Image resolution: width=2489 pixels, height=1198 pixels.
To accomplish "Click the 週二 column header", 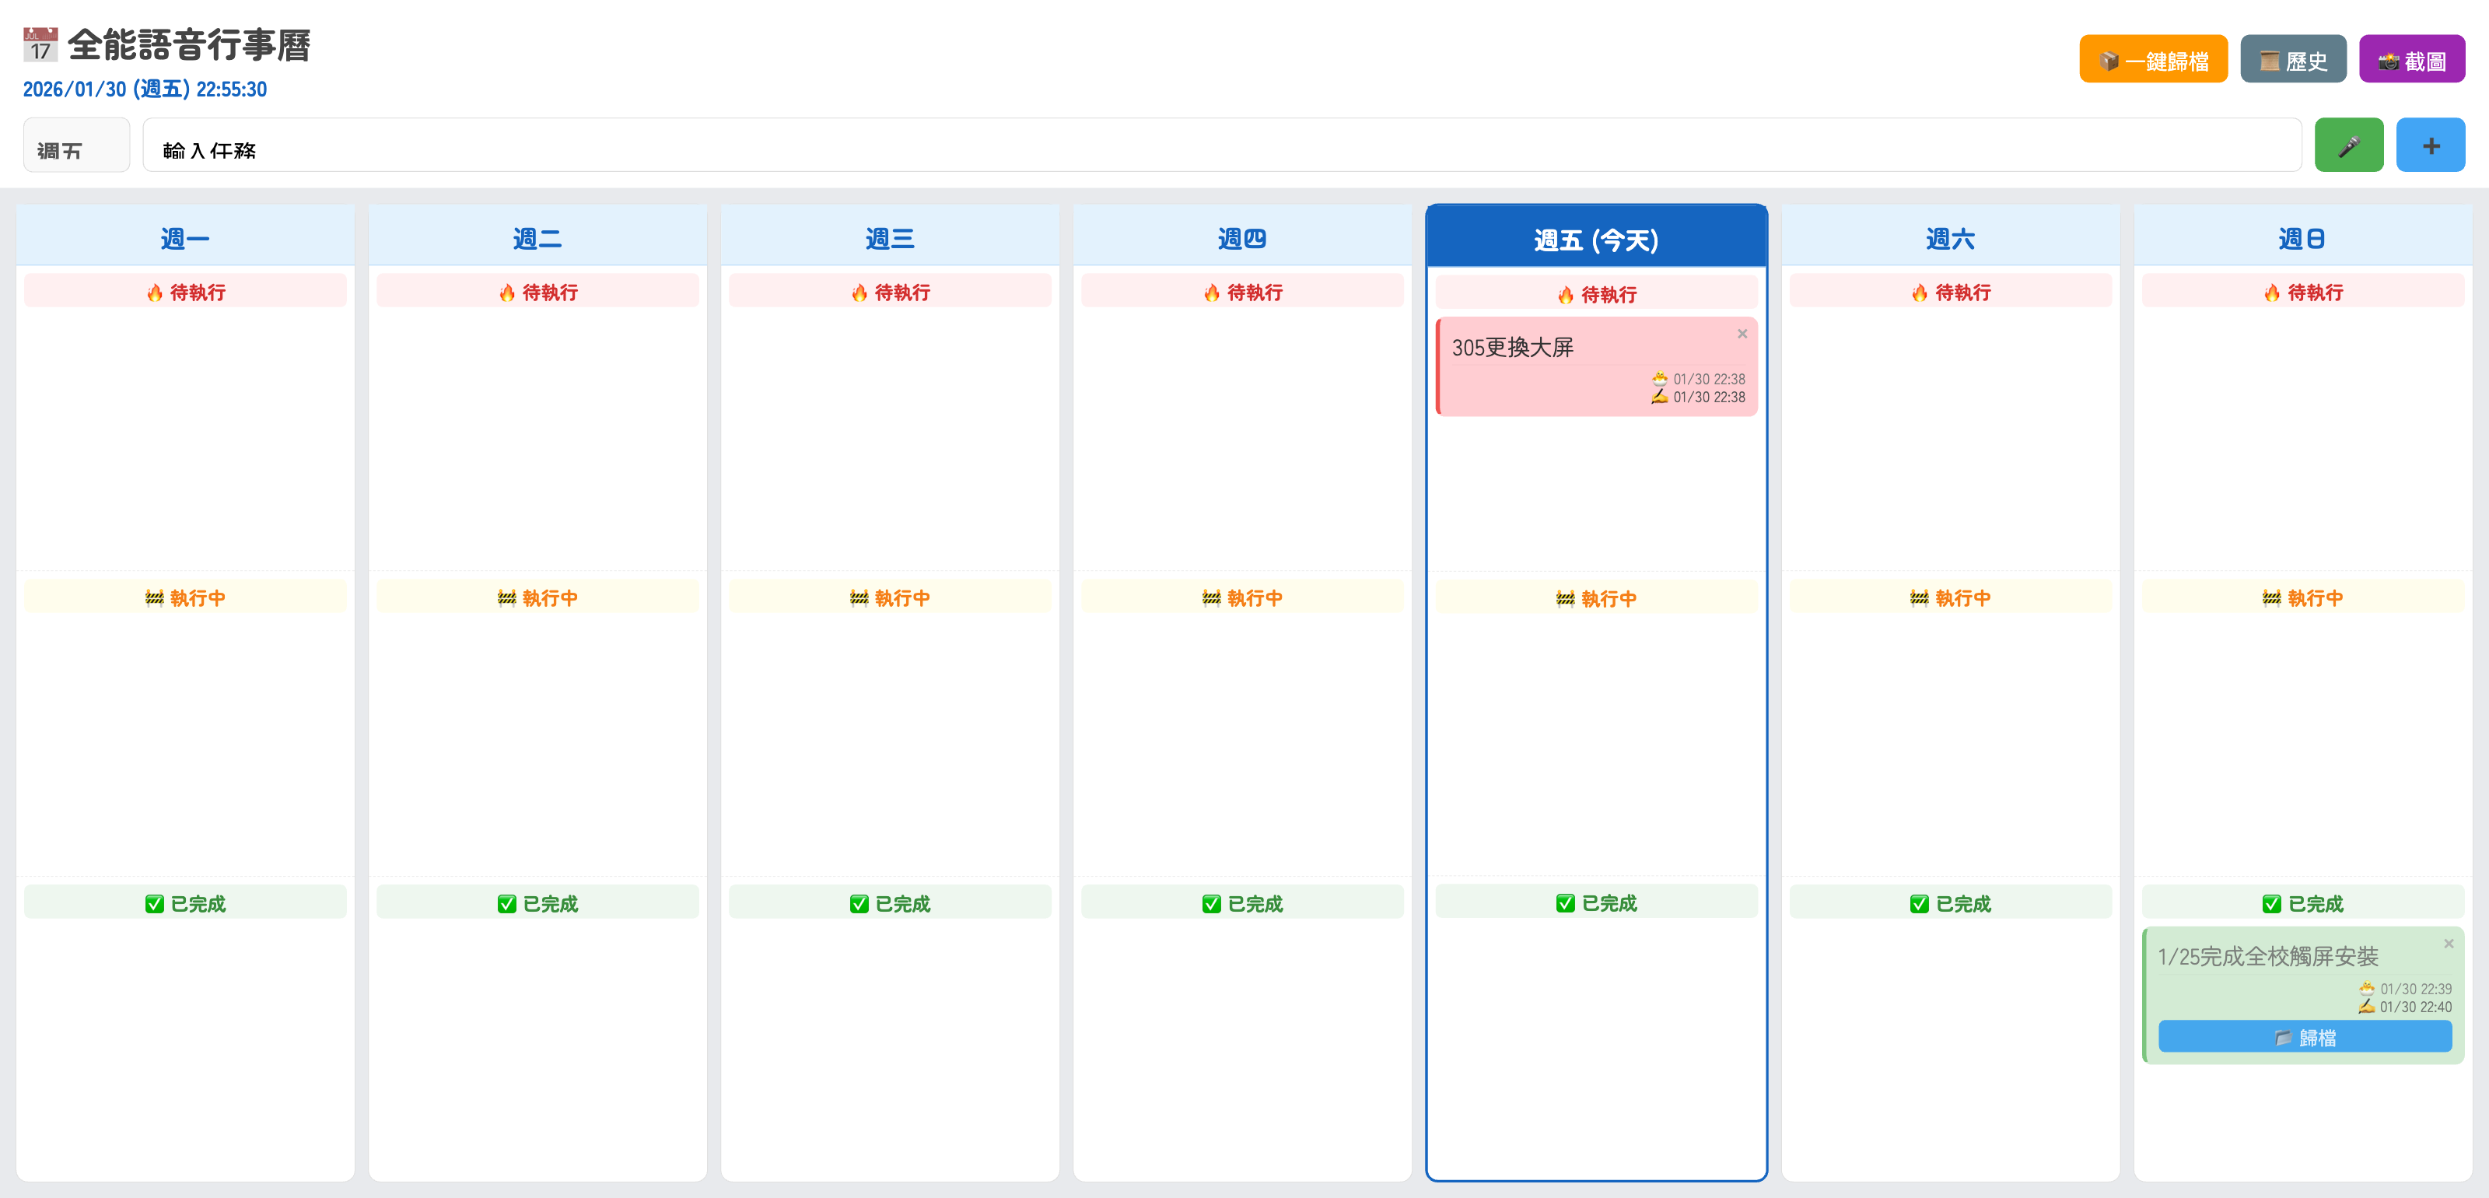I will coord(537,236).
